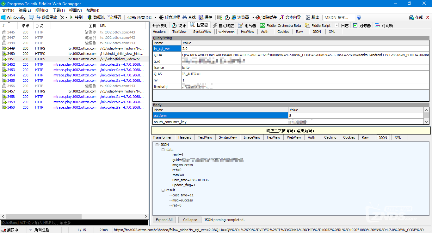Collapse the result tree node
The image size is (432, 233).
pyautogui.click(x=163, y=190)
